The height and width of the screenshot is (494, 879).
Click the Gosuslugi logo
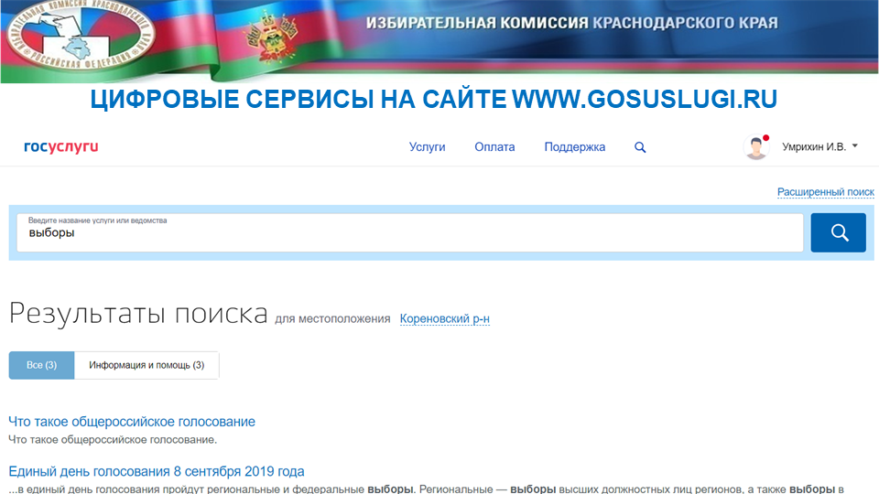60,147
